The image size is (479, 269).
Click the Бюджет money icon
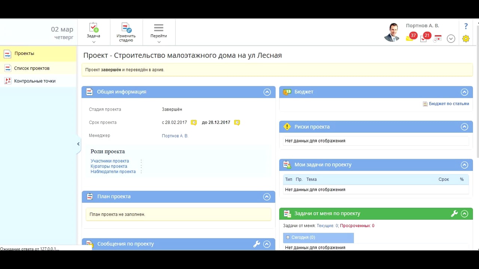(287, 92)
